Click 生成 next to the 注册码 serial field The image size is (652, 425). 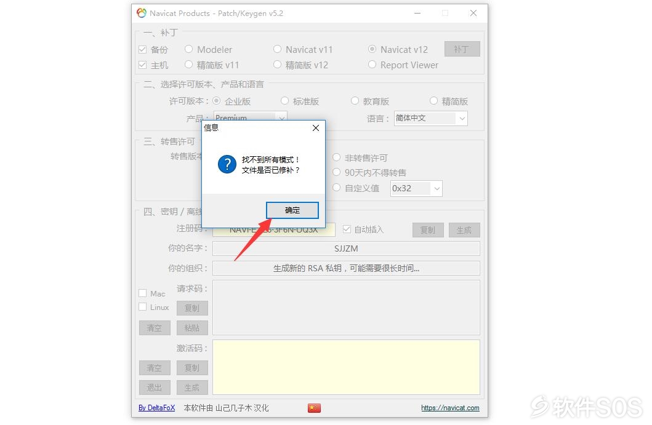pos(464,230)
